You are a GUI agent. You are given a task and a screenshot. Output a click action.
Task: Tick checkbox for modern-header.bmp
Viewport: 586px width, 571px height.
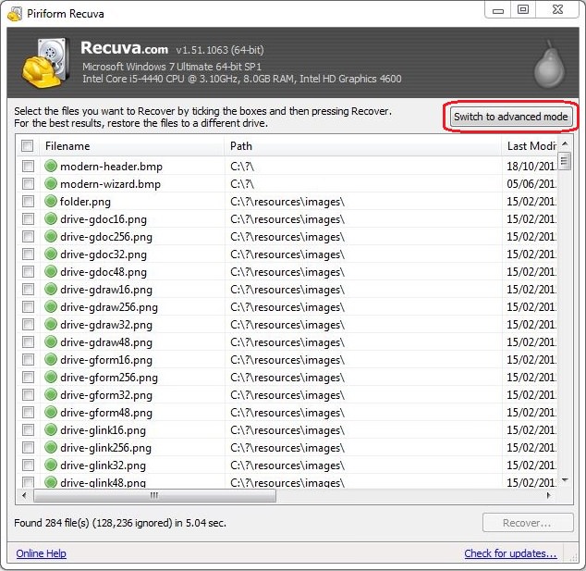[28, 166]
